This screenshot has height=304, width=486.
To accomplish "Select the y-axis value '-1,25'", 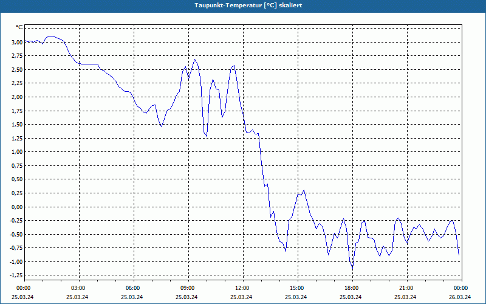I will click(x=16, y=275).
